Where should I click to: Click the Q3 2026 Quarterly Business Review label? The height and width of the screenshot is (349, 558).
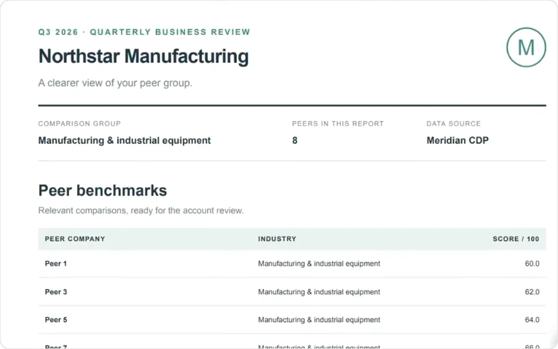[x=144, y=32]
